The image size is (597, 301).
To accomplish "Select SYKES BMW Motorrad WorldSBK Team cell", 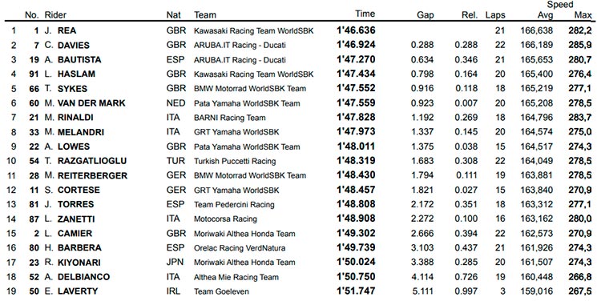I will click(250, 89).
